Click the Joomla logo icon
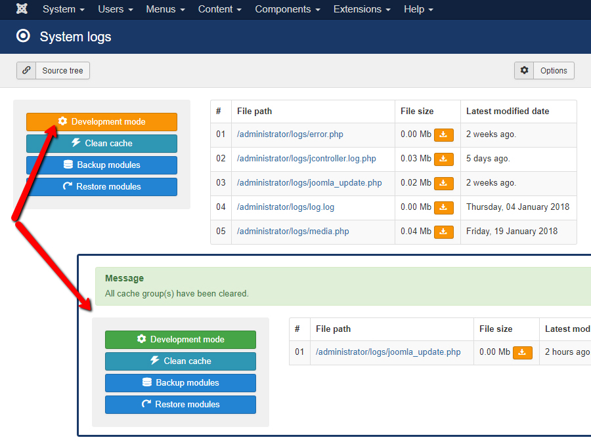The height and width of the screenshot is (446, 591). [23, 9]
